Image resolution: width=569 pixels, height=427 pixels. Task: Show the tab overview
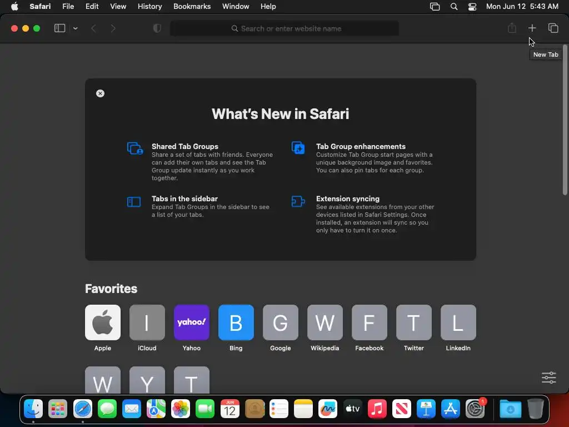click(x=553, y=28)
